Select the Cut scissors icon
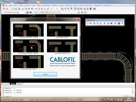Viewport: 136px width, 102px height. click(x=36, y=9)
